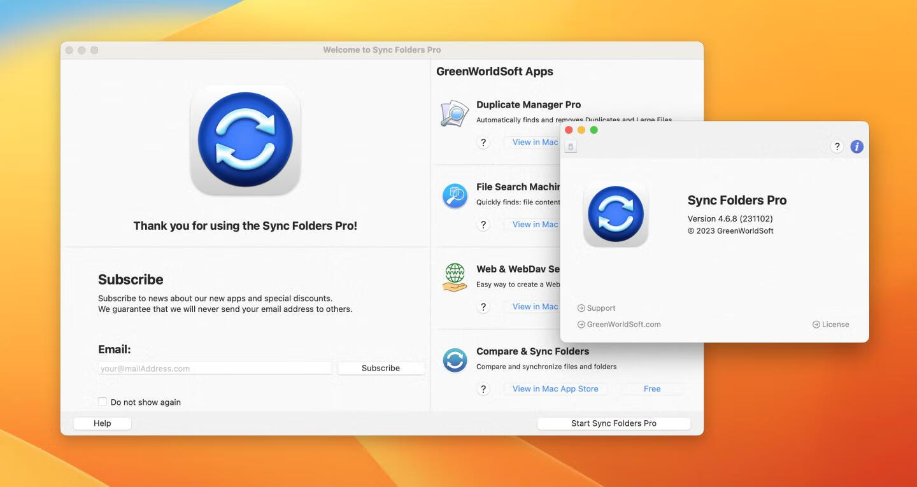Screen dimensions: 917x487
Task: Click the Email: label
Action: [x=114, y=349]
